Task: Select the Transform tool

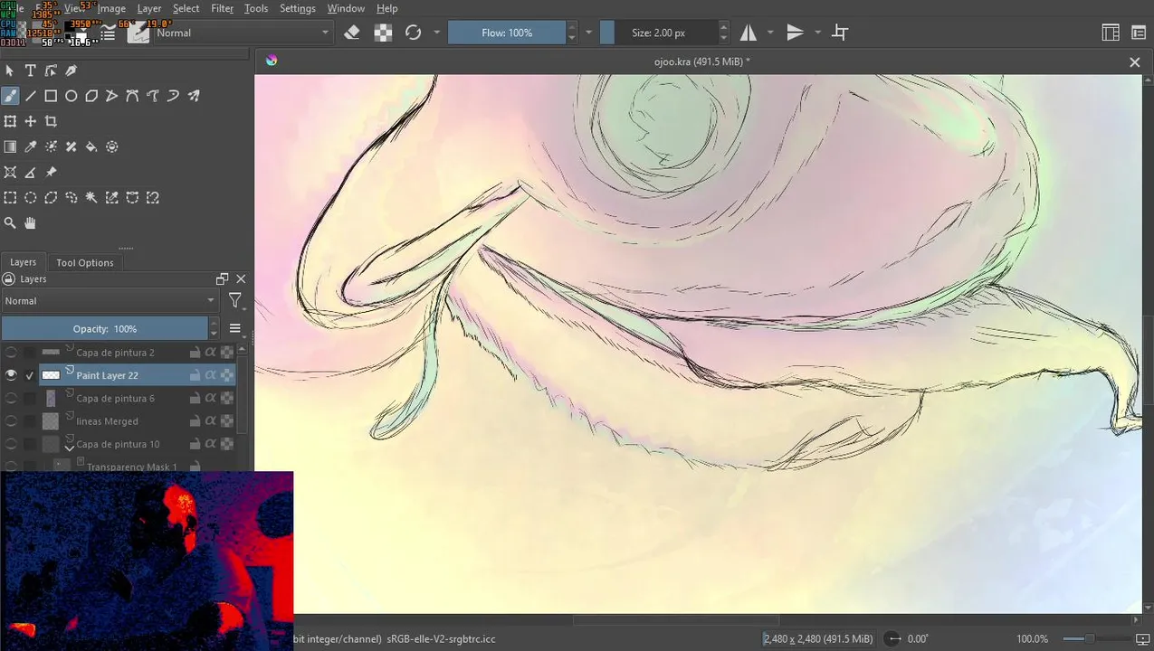Action: (x=10, y=121)
